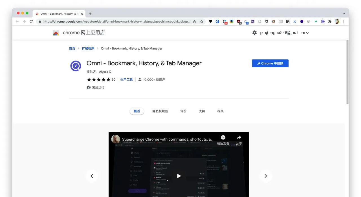This screenshot has width=361, height=197.
Task: Open the 扩展程序 breadcrumb link
Action: click(x=88, y=48)
